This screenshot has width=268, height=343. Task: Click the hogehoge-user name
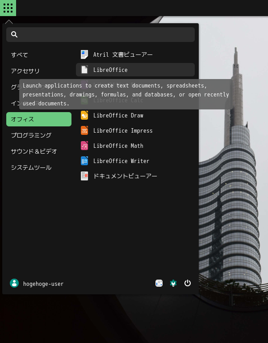click(x=43, y=284)
